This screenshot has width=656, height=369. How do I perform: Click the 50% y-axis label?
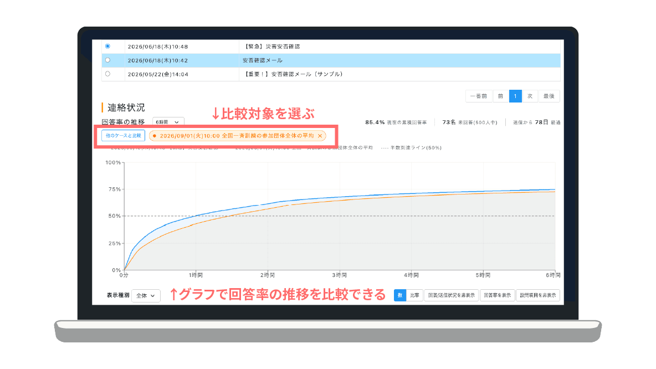tap(115, 216)
